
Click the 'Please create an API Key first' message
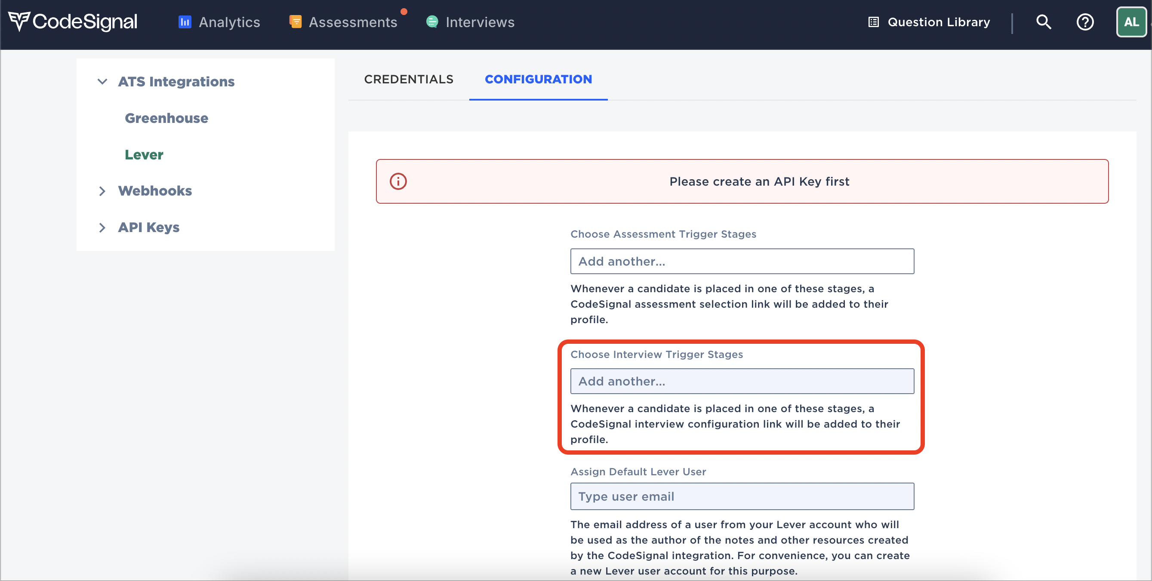[759, 181]
